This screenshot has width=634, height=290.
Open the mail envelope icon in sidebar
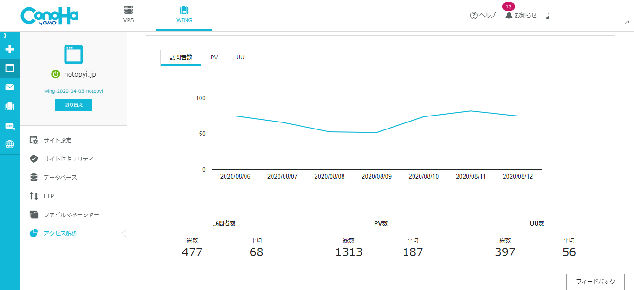point(10,87)
